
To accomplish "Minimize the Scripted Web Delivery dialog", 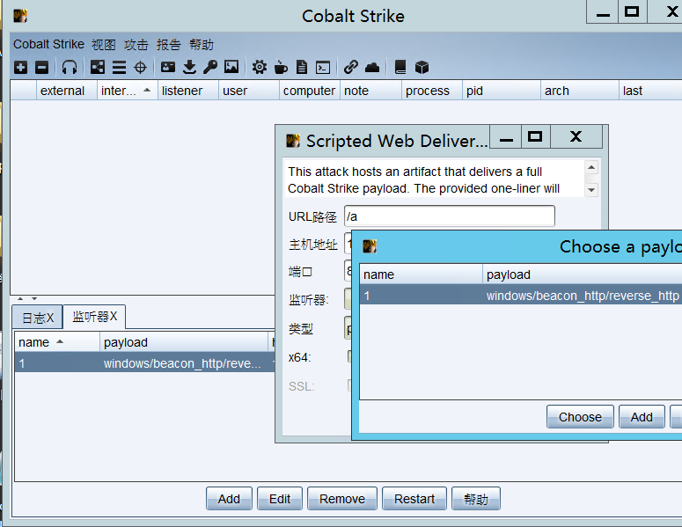I will pos(506,137).
